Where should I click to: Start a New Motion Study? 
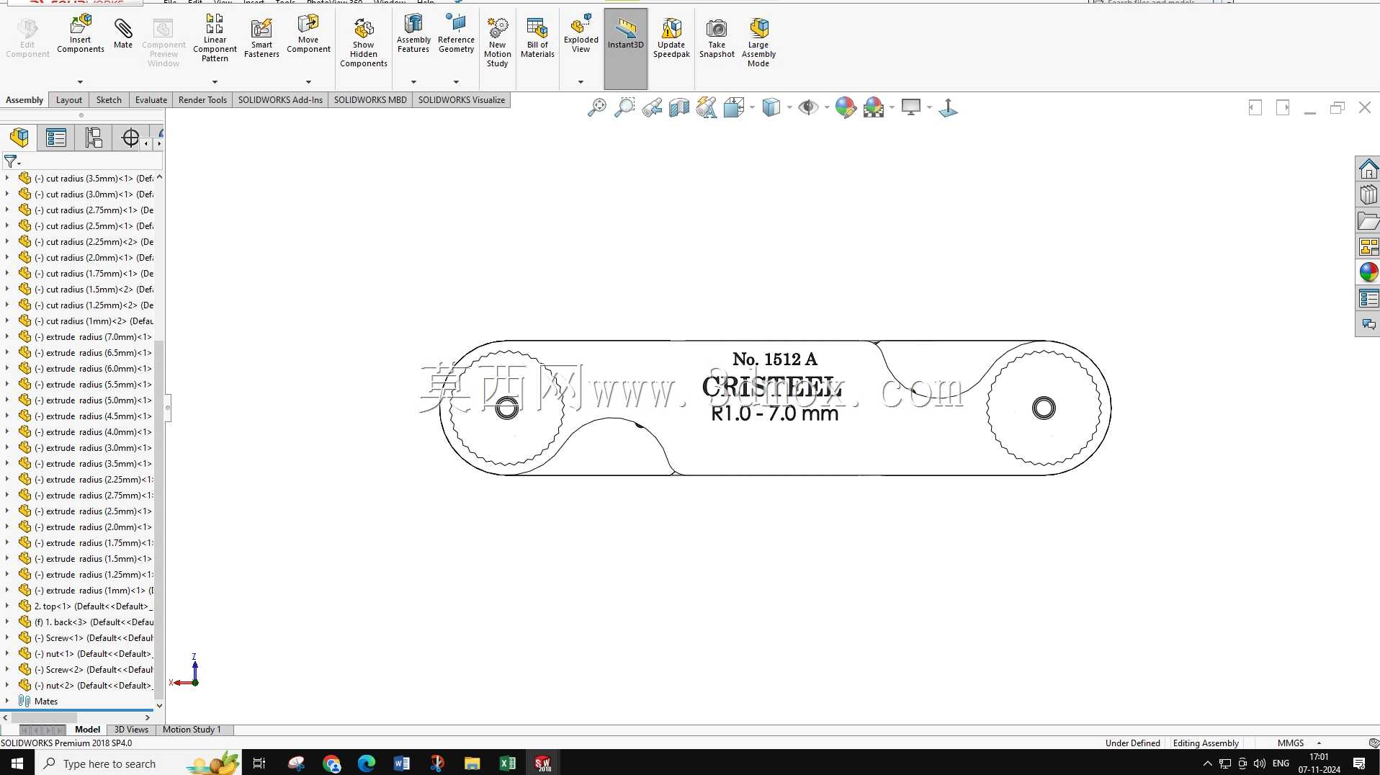point(497,42)
